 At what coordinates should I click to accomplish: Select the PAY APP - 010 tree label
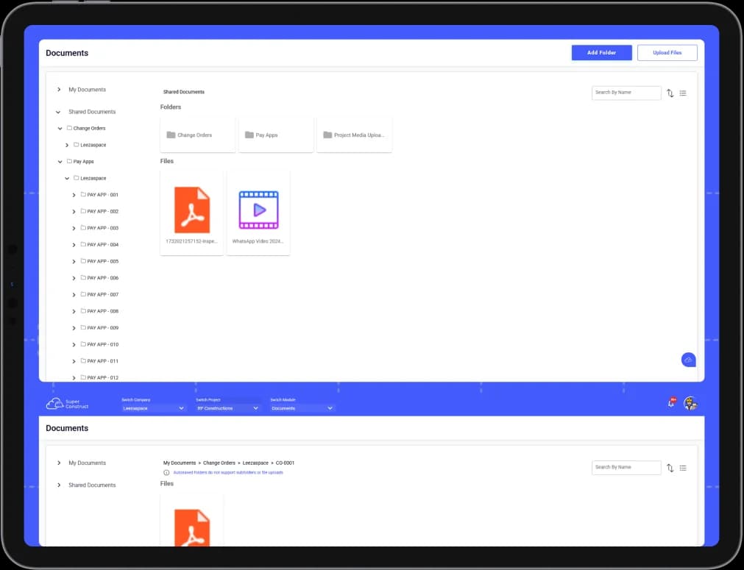(x=103, y=344)
